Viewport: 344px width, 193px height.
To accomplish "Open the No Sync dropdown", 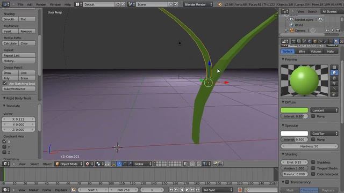I will tap(217, 190).
